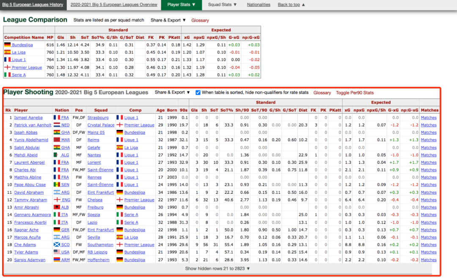This screenshot has height=278, width=457.
Task: Sort Player Shooting table by xG column
Action: (x=347, y=110)
